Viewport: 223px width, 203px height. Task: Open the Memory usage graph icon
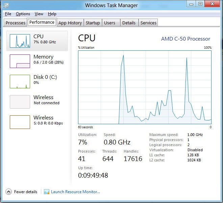click(20, 61)
